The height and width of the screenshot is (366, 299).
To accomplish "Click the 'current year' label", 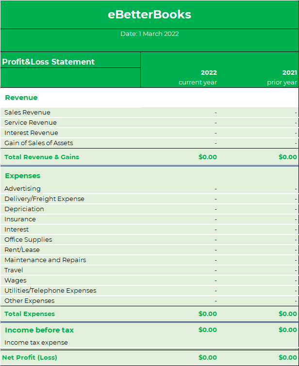I will point(198,83).
